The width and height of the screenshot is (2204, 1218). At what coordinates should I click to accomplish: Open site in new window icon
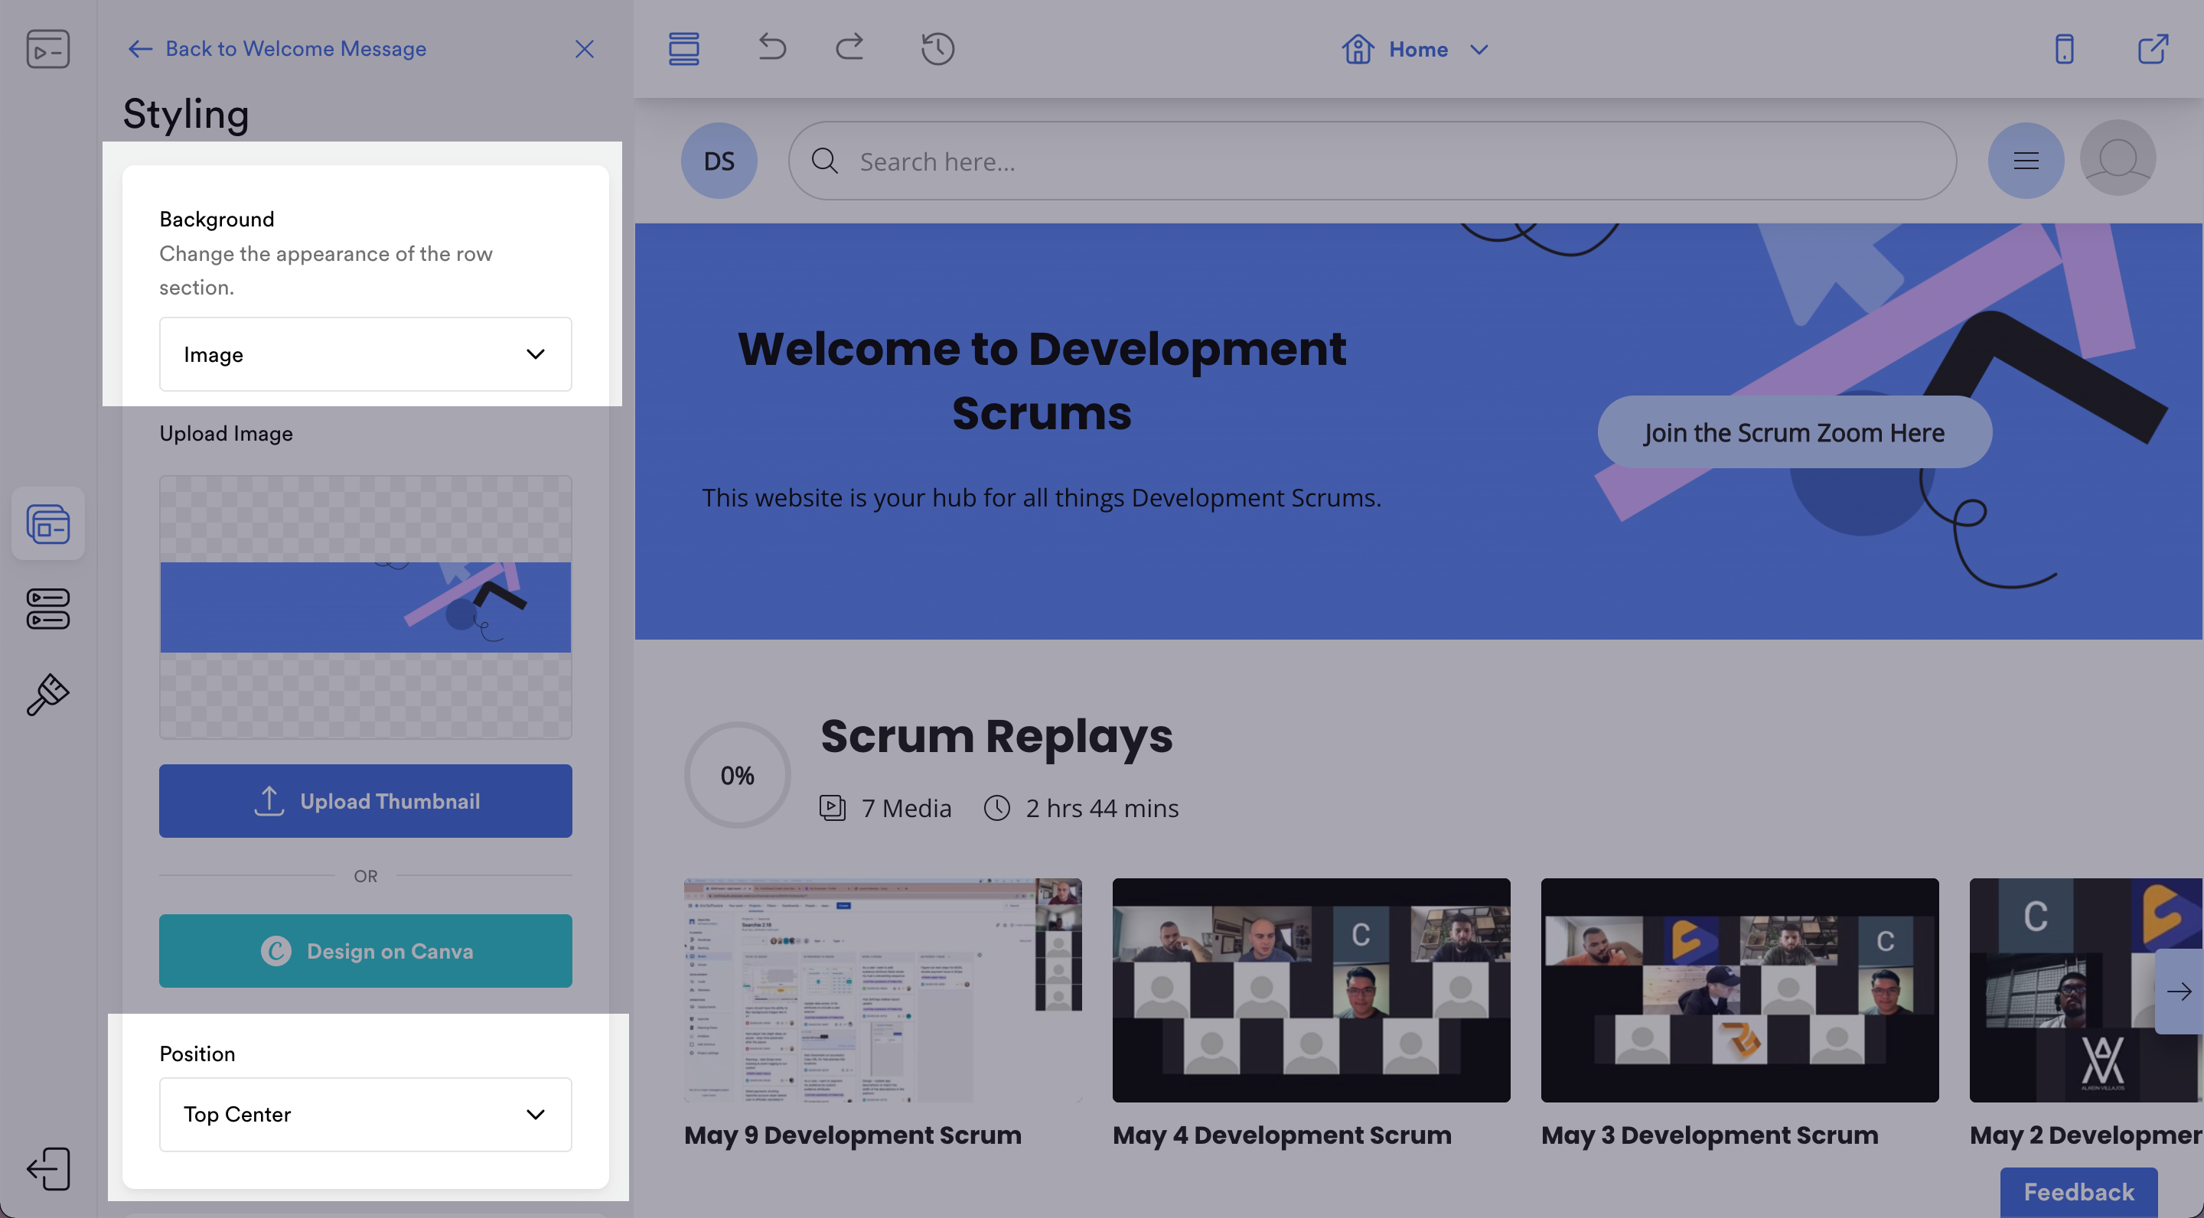(2152, 49)
